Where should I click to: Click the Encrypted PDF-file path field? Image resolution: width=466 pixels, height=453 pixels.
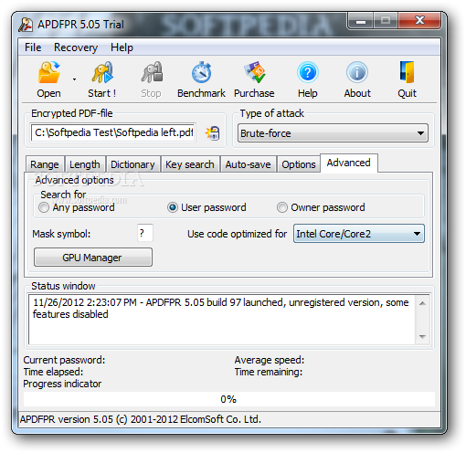(x=113, y=132)
